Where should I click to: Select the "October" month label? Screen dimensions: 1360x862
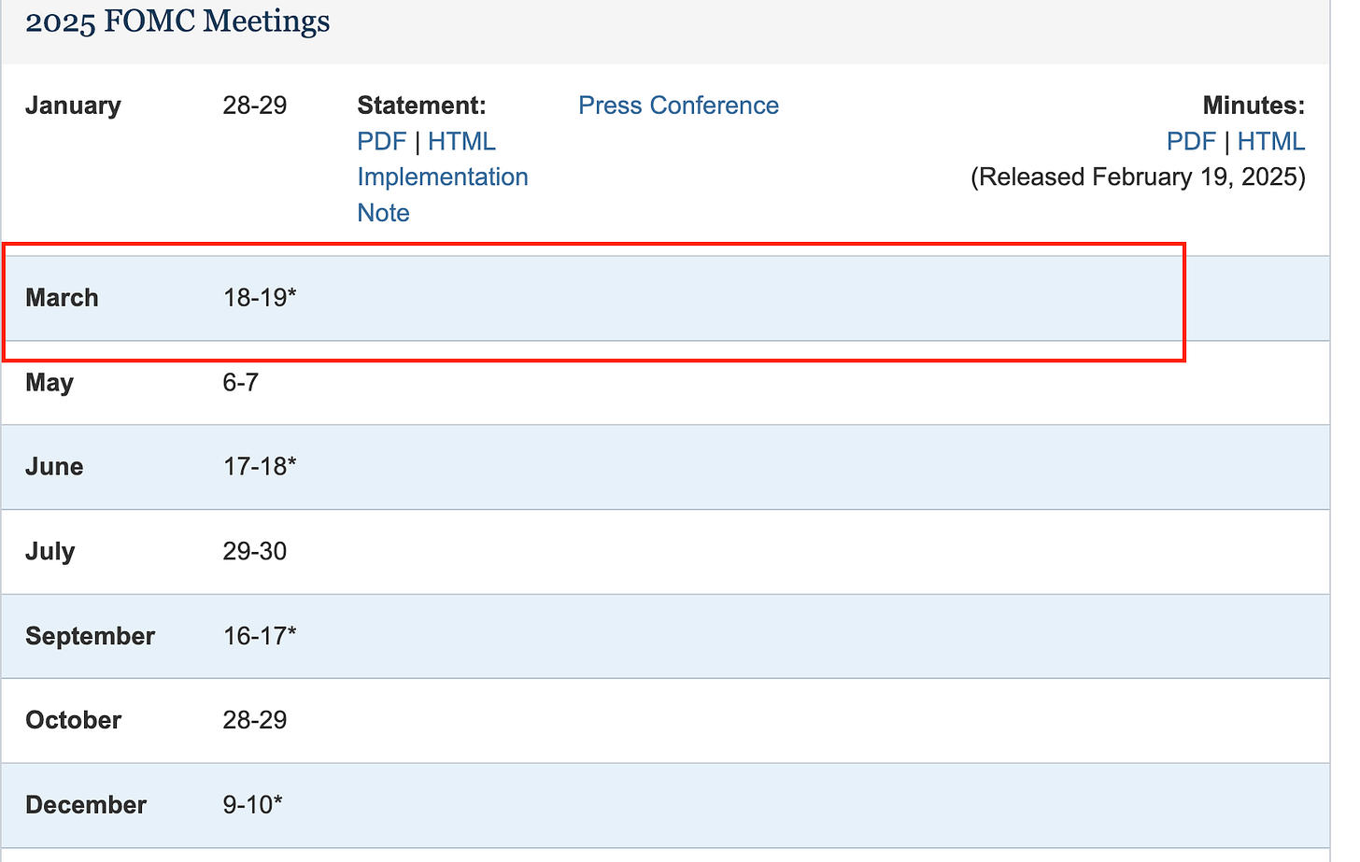[73, 720]
